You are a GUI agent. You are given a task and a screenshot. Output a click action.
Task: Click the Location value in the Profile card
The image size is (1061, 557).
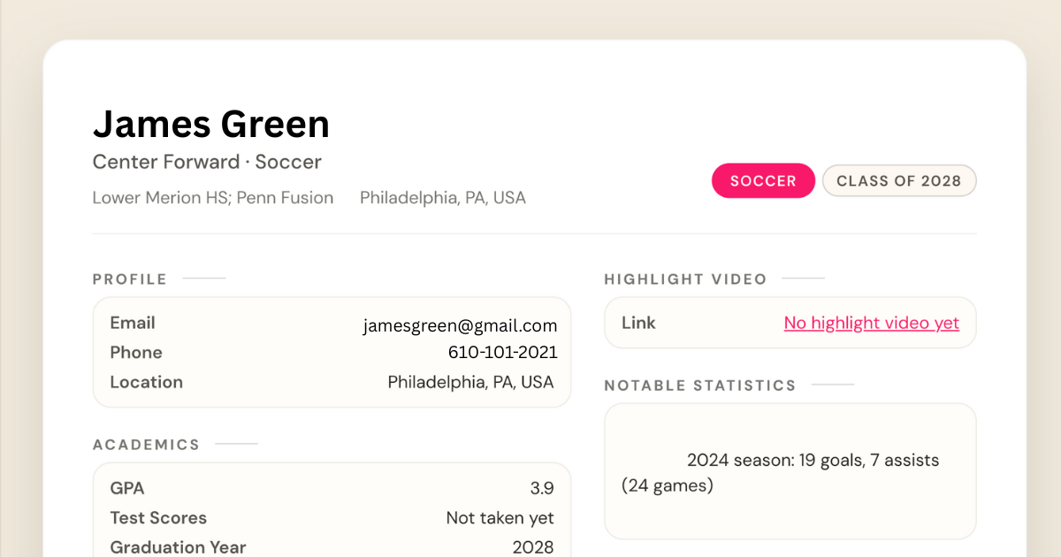click(470, 383)
